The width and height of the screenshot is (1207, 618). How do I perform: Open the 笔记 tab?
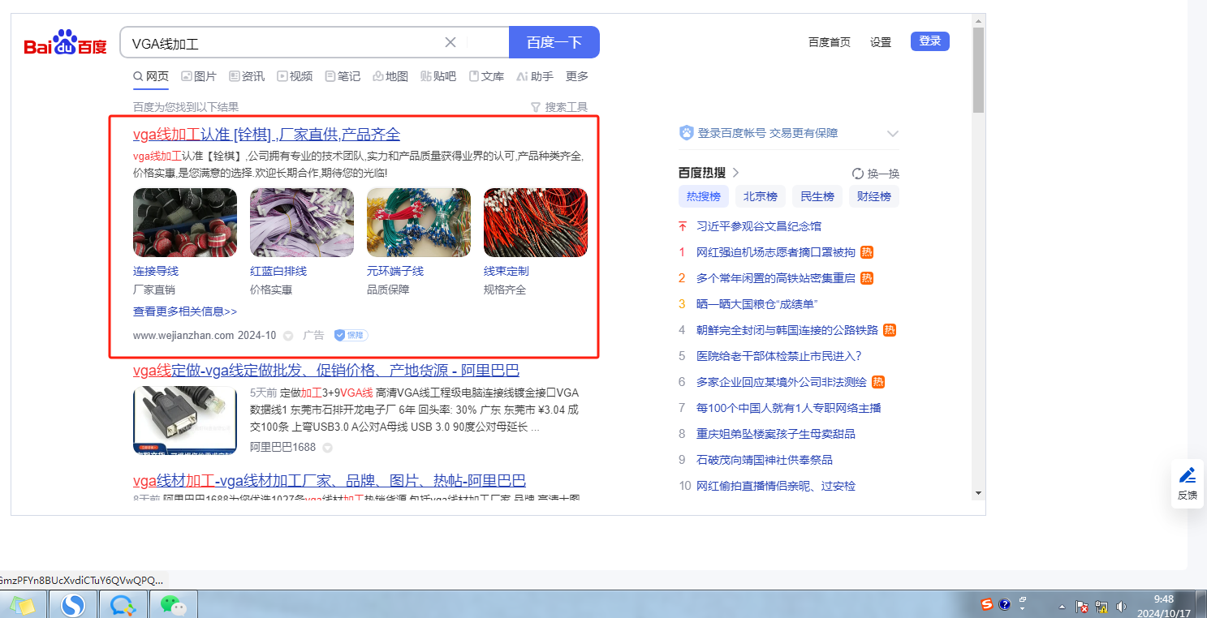tap(343, 76)
